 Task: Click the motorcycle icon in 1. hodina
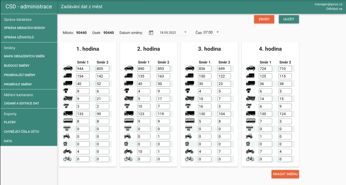(67, 151)
